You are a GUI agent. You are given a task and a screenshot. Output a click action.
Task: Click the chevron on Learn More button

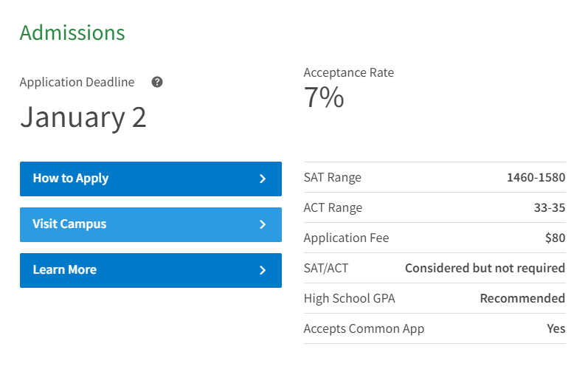coord(263,270)
